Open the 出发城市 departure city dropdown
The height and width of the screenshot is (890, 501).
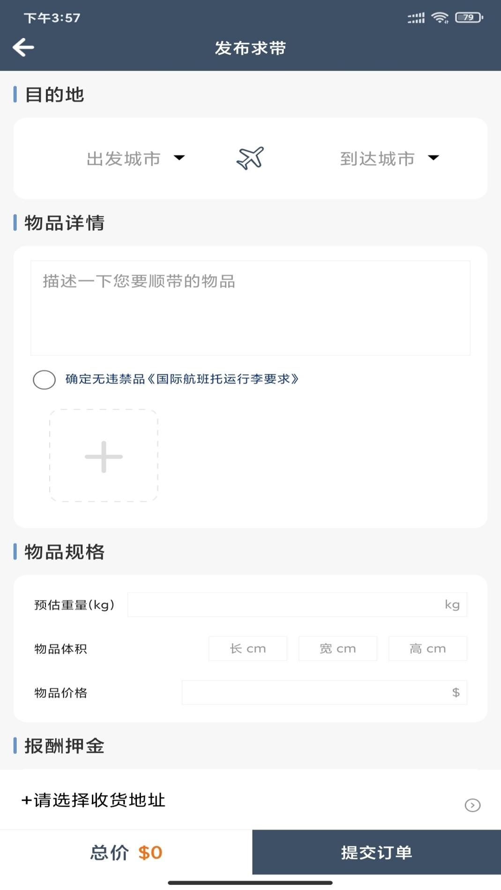(135, 158)
